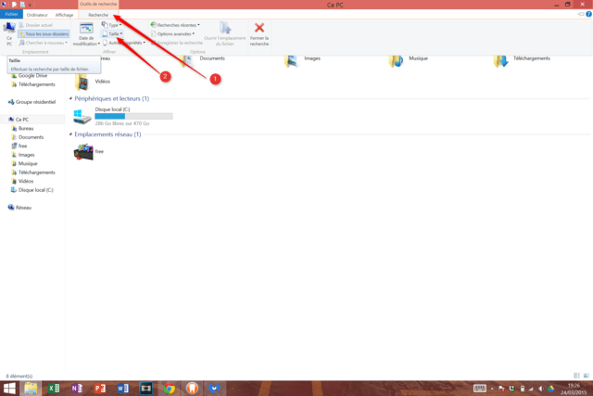Toggle Tous les sous-dossiers search scope
This screenshot has width=593, height=396.
click(x=43, y=33)
